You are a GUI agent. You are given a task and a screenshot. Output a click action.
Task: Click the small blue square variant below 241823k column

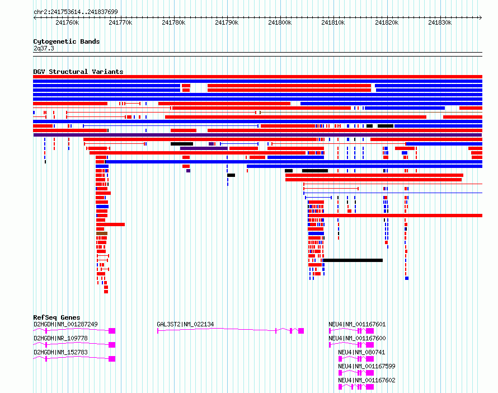pyautogui.click(x=407, y=278)
